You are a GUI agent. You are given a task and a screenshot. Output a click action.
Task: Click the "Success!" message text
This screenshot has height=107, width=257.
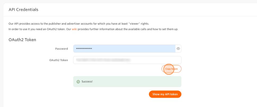coord(87,82)
